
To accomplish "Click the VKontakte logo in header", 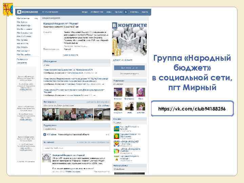I will [27, 12].
